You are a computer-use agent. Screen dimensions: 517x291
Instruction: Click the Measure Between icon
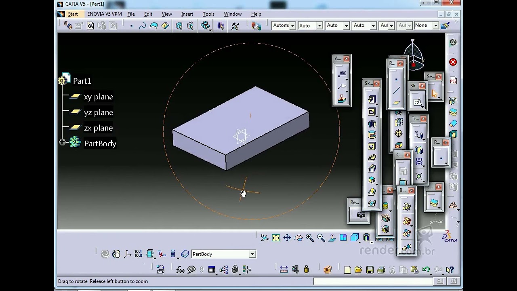coord(284,270)
